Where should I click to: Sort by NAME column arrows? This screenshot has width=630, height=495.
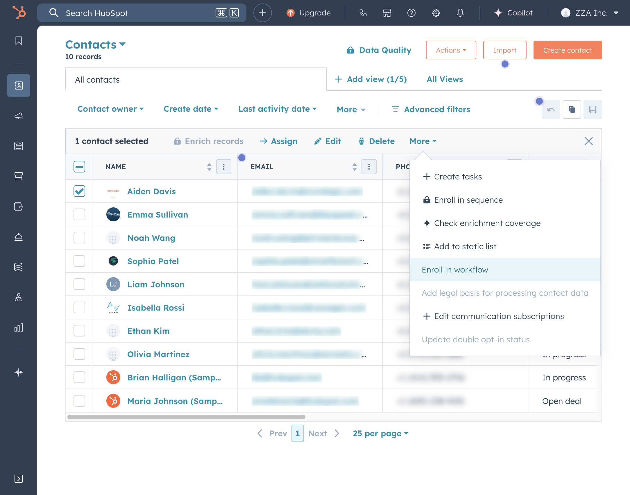coord(209,167)
